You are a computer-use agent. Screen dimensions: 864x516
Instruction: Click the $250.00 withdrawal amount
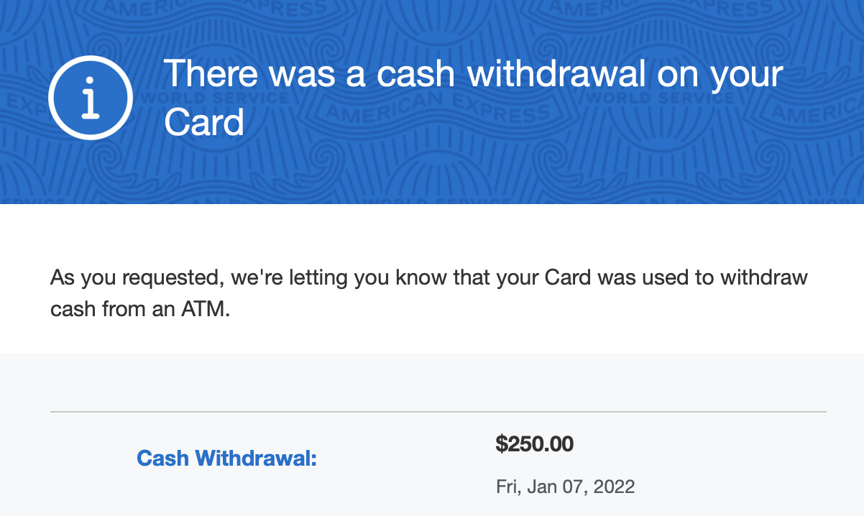click(534, 444)
